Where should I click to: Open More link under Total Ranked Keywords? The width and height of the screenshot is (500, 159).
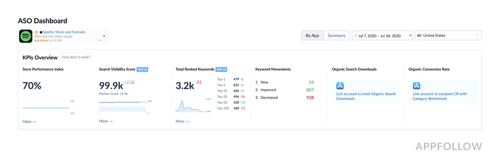[182, 121]
